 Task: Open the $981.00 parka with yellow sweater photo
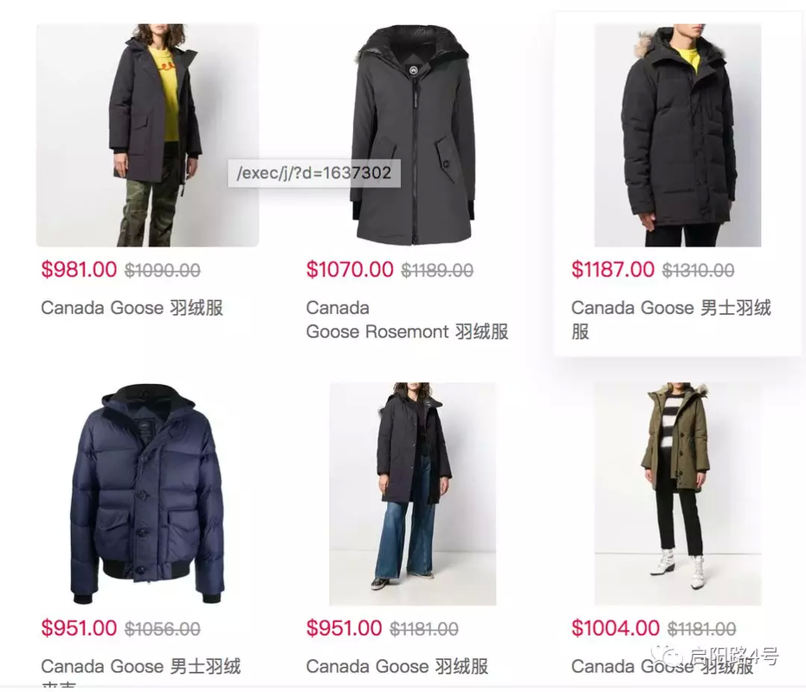click(147, 135)
